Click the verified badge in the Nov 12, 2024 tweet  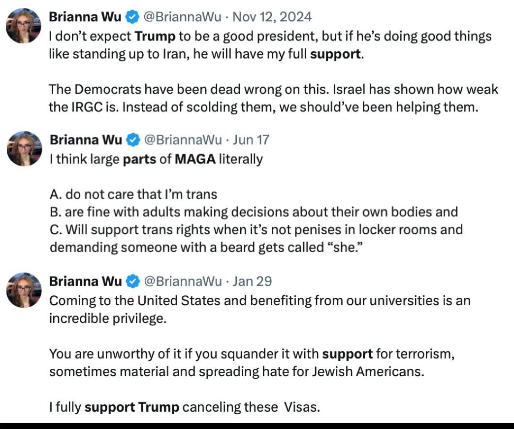(x=132, y=17)
